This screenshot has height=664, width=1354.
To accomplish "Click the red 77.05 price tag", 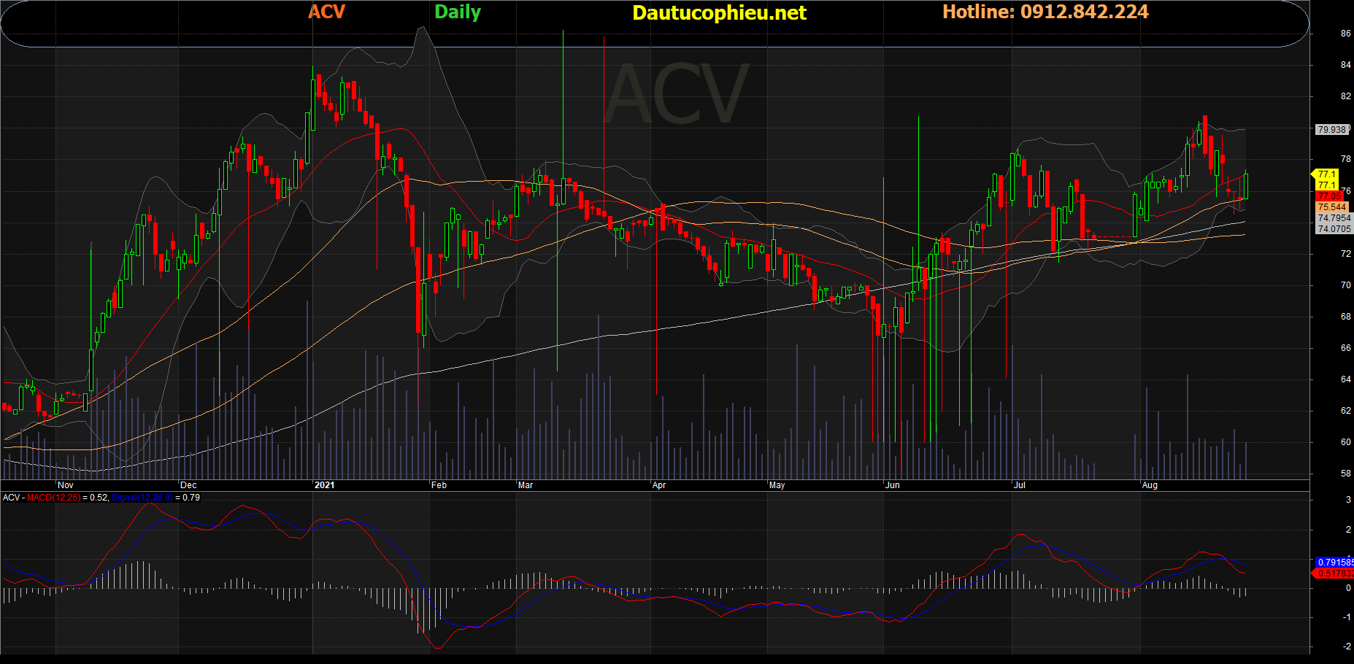I will click(x=1329, y=196).
